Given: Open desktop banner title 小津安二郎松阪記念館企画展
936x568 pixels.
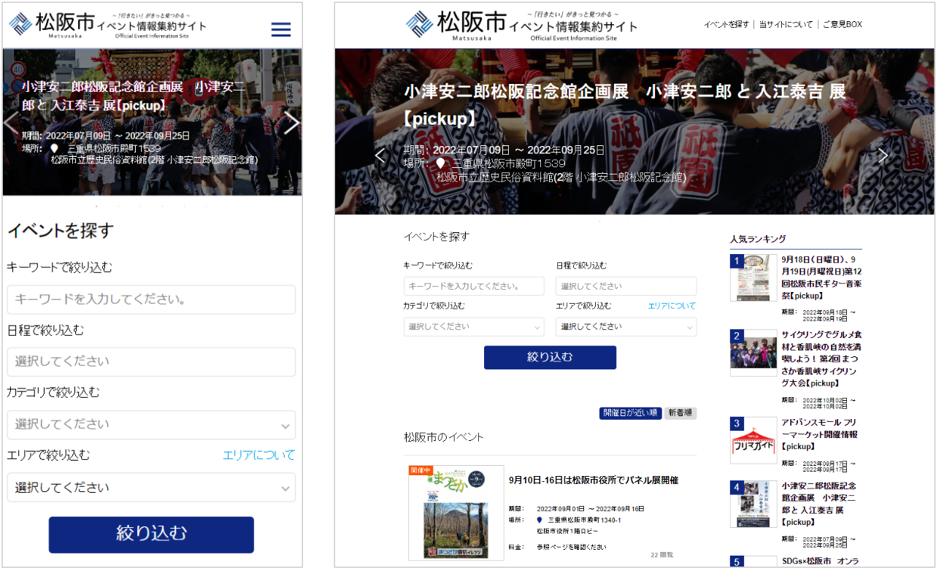Looking at the screenshot, I should [x=625, y=104].
